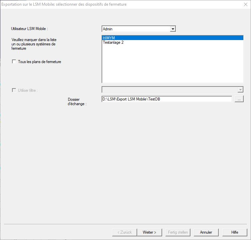
Task: Cancel the export with Annuler
Action: click(206, 232)
